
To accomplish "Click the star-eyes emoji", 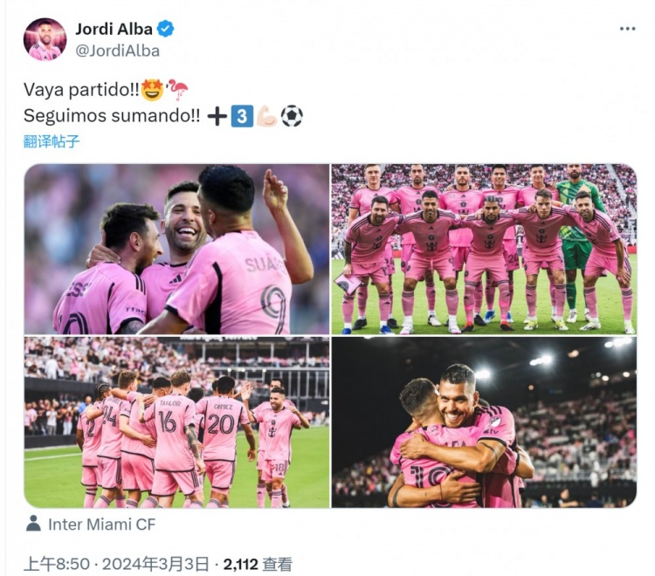I will tap(153, 90).
